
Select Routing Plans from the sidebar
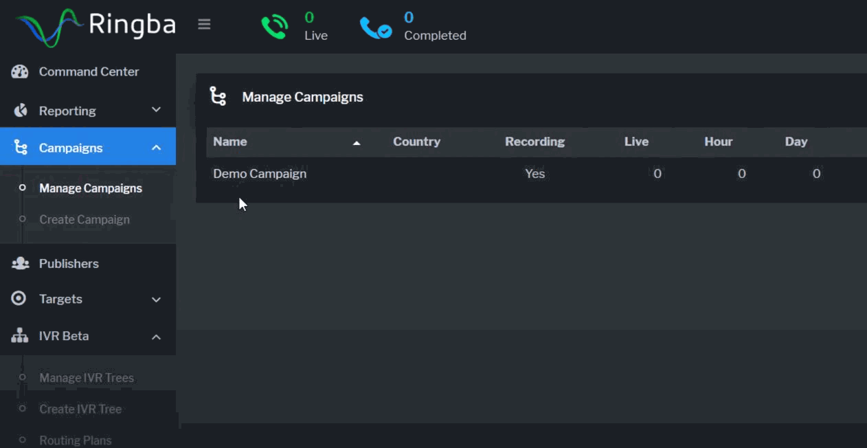(x=76, y=440)
